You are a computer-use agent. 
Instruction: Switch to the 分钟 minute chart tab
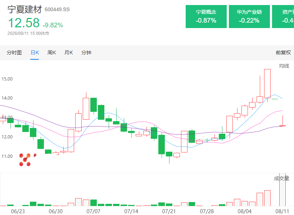[86, 52]
